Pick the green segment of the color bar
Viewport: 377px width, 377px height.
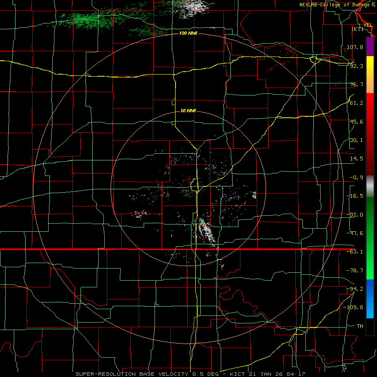coord(370,238)
